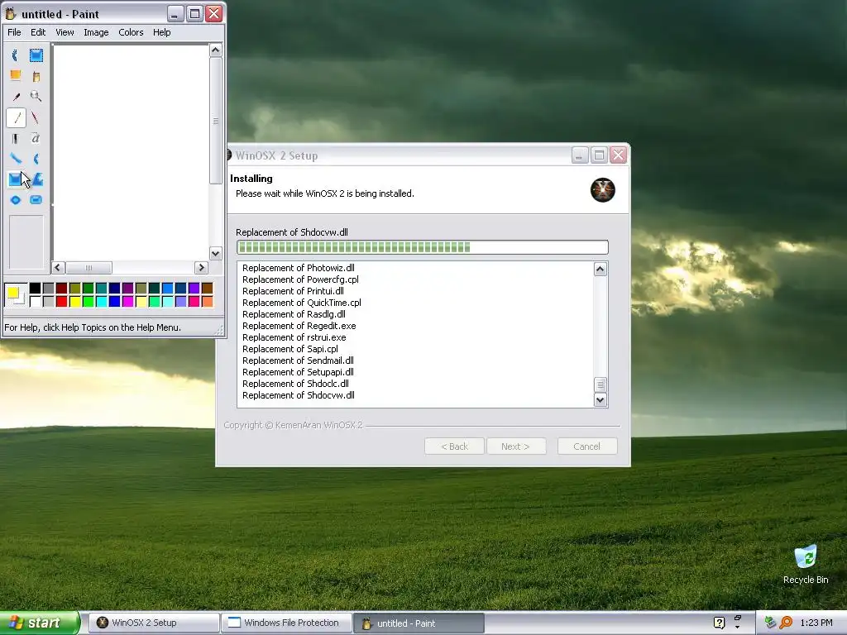Switch to Windows File Protection taskbar button

coord(286,623)
